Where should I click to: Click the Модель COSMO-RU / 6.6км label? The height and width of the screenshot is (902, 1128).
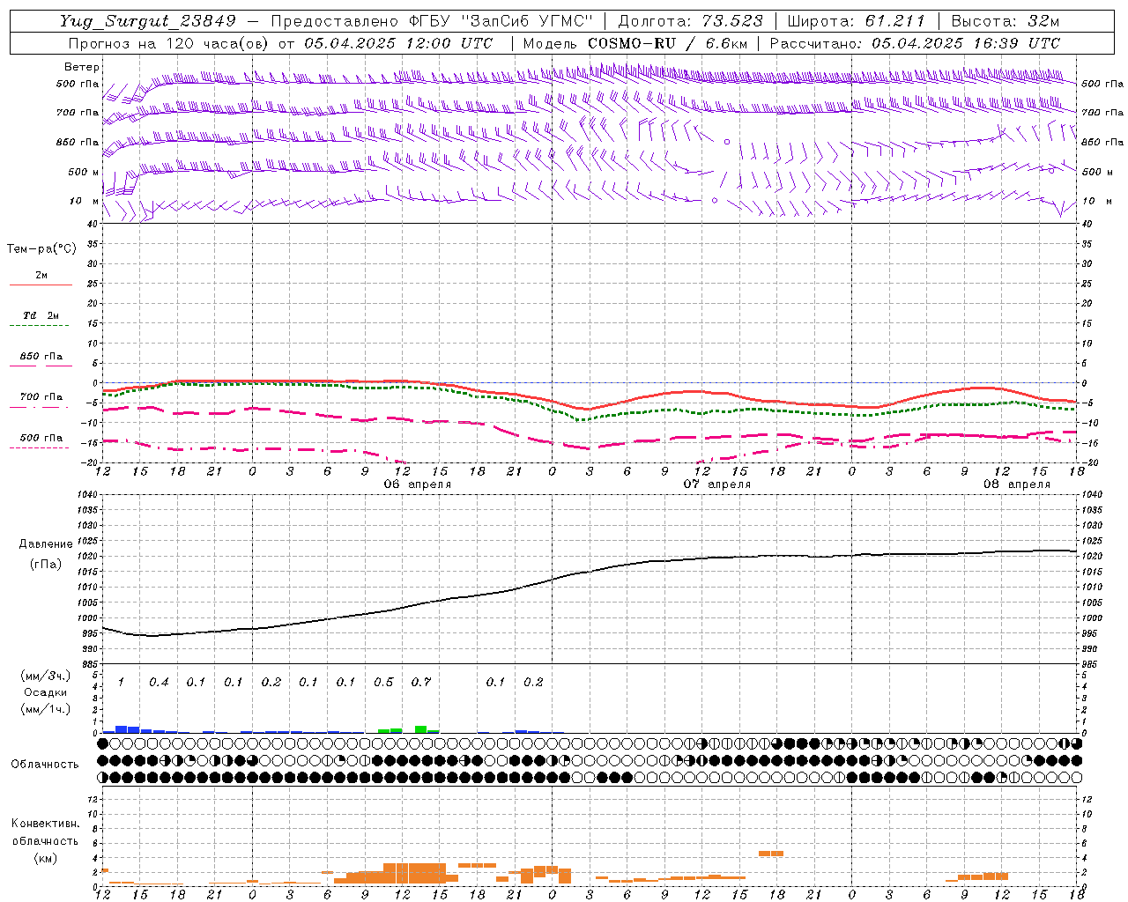pyautogui.click(x=635, y=43)
